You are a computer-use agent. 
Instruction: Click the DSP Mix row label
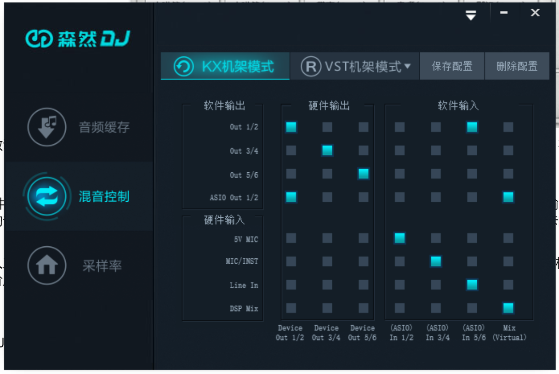point(244,308)
